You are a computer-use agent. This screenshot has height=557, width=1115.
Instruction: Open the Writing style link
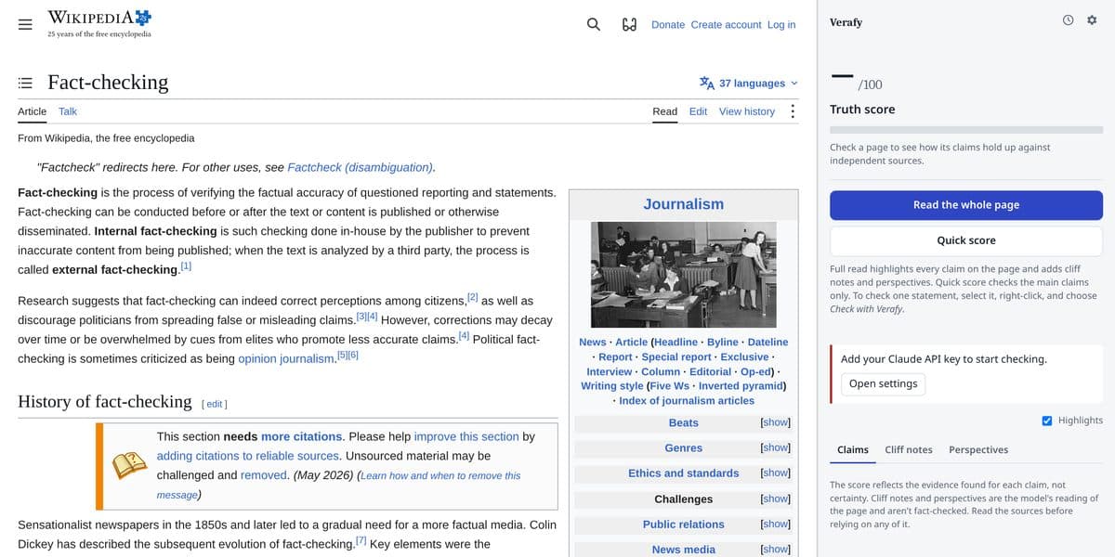point(612,386)
